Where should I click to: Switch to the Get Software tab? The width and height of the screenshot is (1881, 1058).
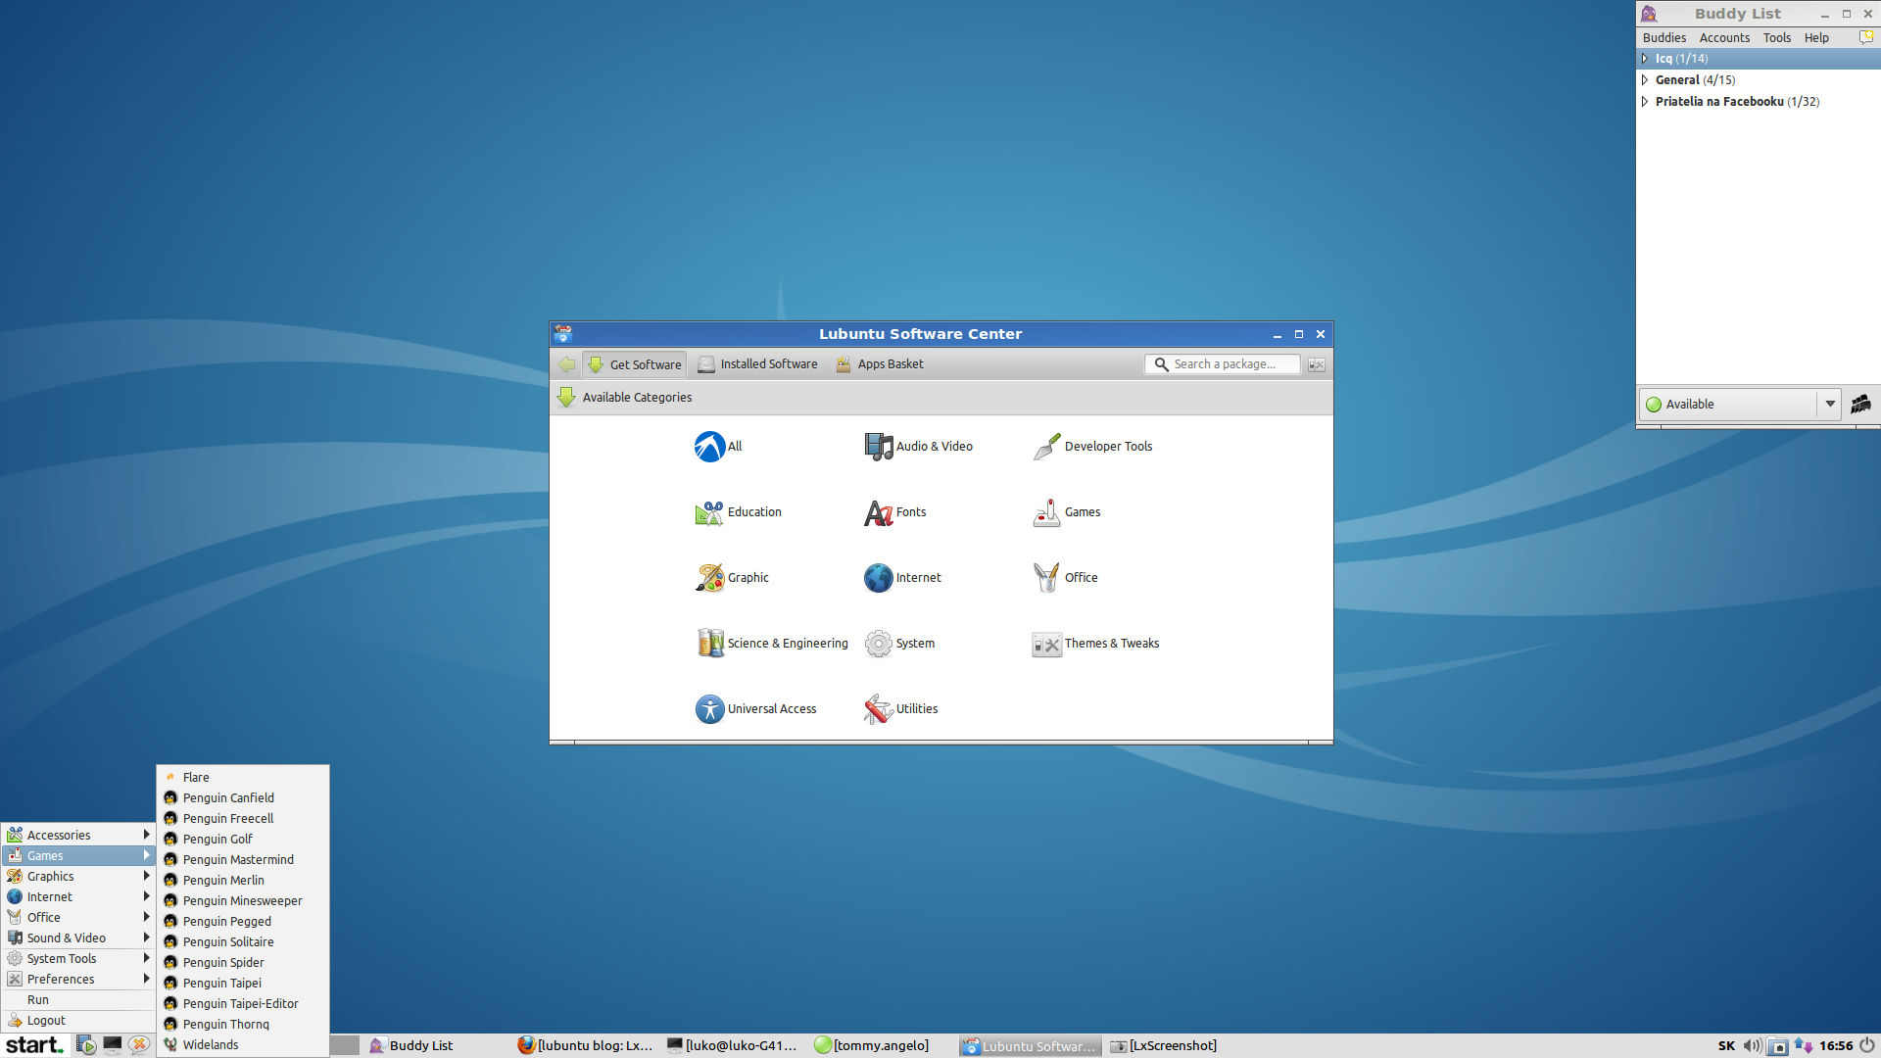pyautogui.click(x=634, y=364)
